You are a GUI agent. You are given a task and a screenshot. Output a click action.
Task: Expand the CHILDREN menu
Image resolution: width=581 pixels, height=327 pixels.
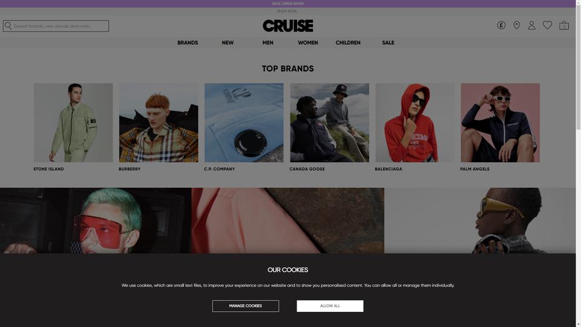(x=348, y=42)
